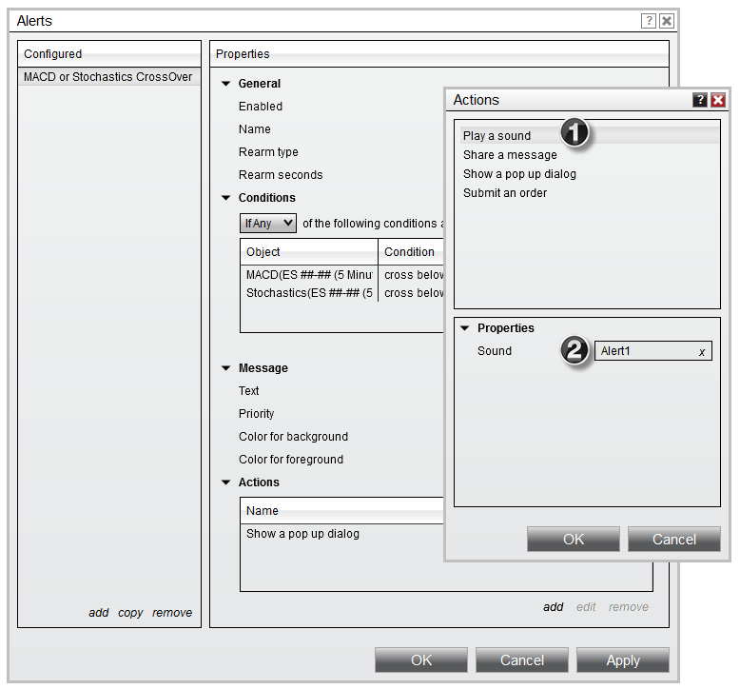740x689 pixels.
Task: Click Apply in the Alerts window
Action: tap(622, 660)
